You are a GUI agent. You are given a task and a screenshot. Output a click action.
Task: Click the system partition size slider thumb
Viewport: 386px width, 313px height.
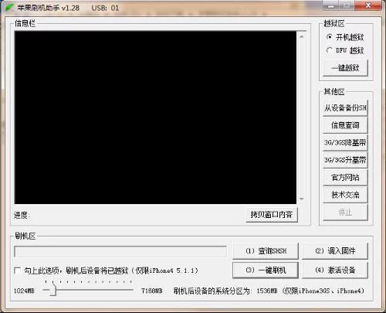click(53, 290)
